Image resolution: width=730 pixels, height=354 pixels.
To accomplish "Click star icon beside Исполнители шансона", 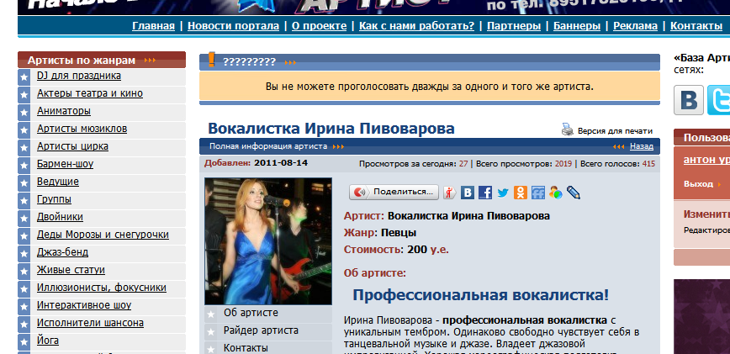I will 24,325.
